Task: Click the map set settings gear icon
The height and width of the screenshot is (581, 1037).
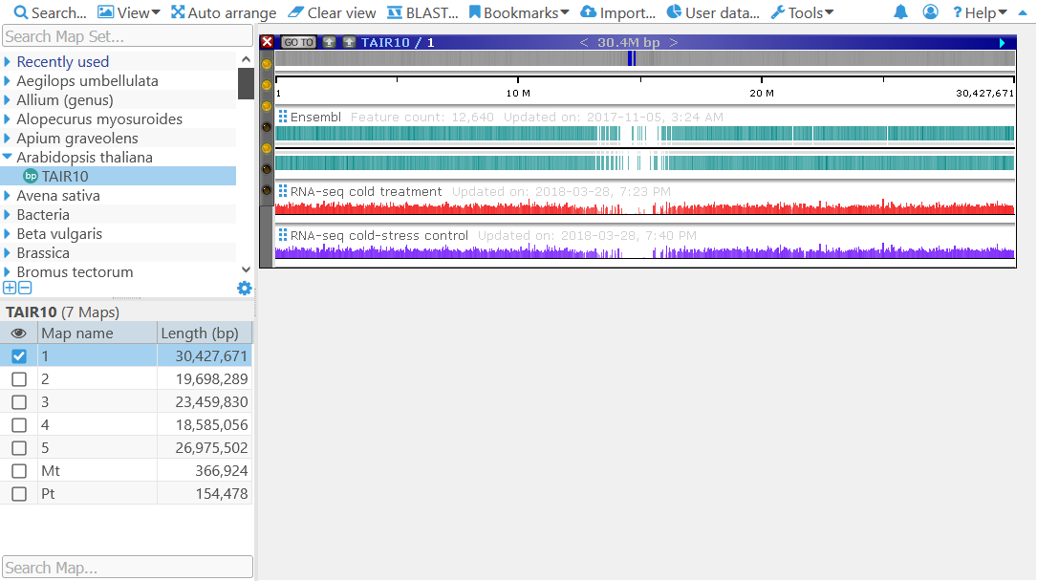Action: click(245, 288)
